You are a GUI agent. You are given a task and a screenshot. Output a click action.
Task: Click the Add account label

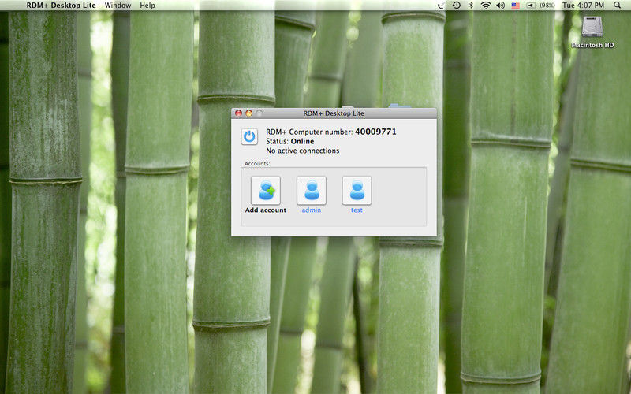tap(266, 210)
